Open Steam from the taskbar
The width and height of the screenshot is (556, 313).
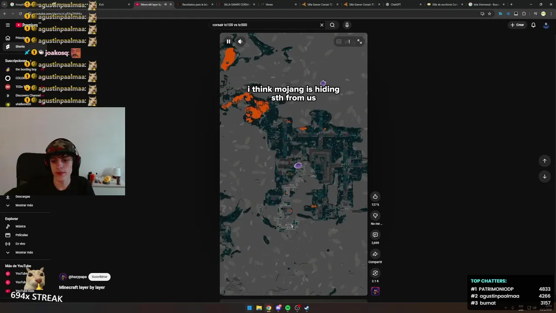307,308
